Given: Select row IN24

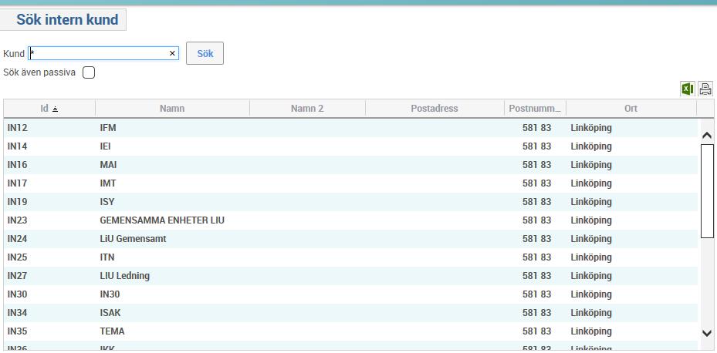Looking at the screenshot, I should [350, 239].
